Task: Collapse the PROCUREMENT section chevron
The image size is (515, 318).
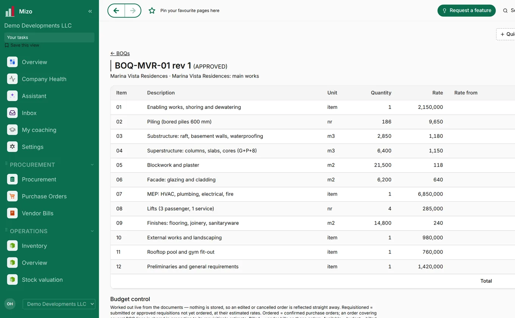Action: (x=92, y=165)
